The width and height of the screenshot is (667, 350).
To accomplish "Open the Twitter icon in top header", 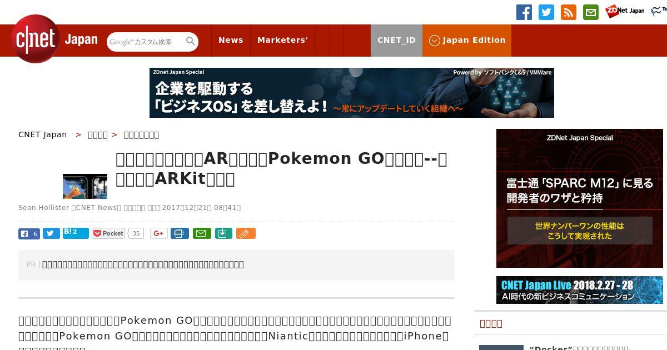I will click(x=546, y=12).
